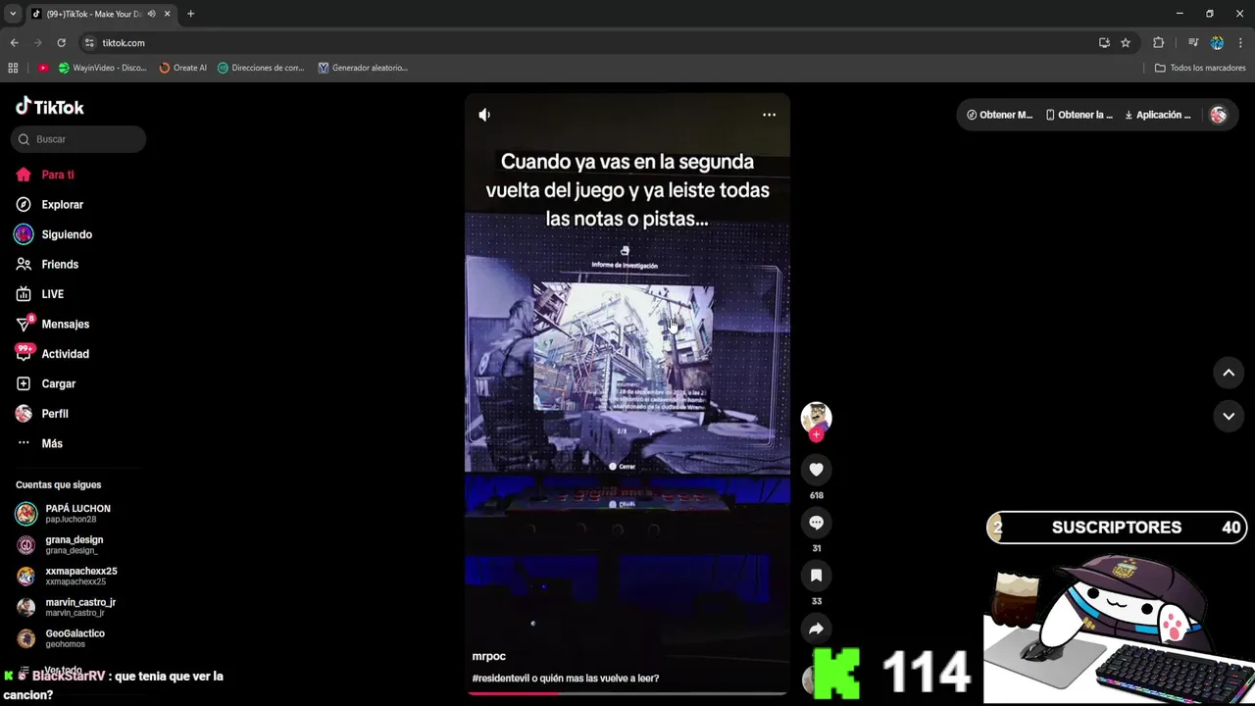Close the TikTok browser tab
Screen dimensions: 1255x706
tap(167, 14)
